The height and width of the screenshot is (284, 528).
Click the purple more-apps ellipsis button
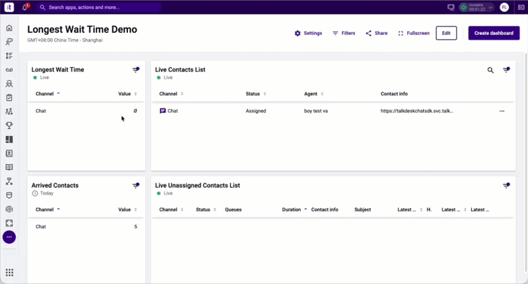[9, 237]
